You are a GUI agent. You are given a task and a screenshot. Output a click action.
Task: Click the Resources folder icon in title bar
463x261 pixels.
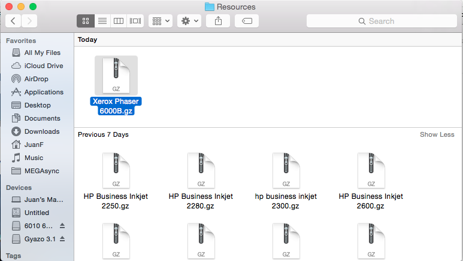[210, 7]
